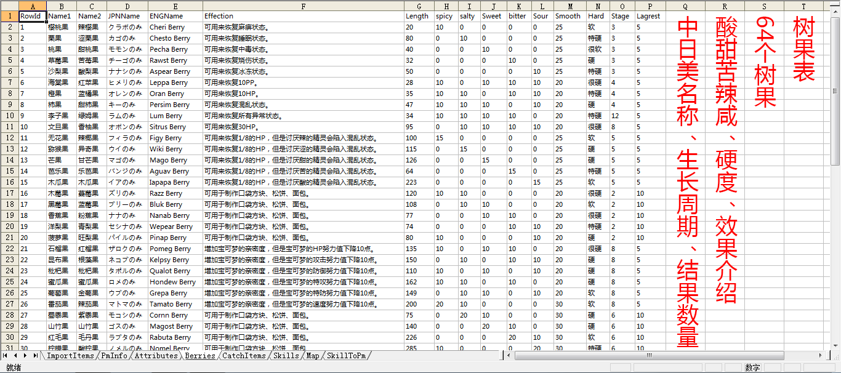Switch to the PmInfo sheet
The width and height of the screenshot is (841, 373).
click(x=115, y=356)
